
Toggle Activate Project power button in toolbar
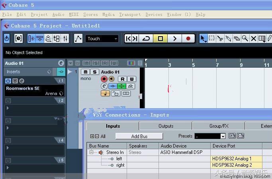[7, 38]
